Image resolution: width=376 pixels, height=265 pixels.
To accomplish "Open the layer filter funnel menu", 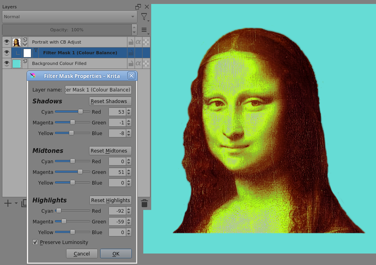I will point(144,17).
